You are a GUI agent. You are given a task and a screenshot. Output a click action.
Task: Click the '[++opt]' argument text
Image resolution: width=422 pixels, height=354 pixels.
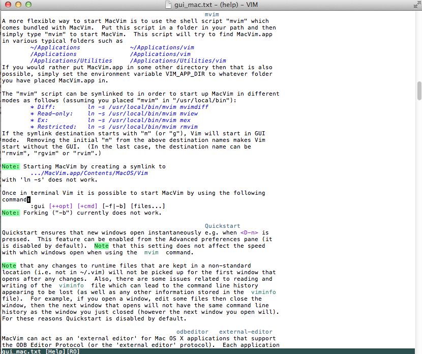click(x=61, y=206)
